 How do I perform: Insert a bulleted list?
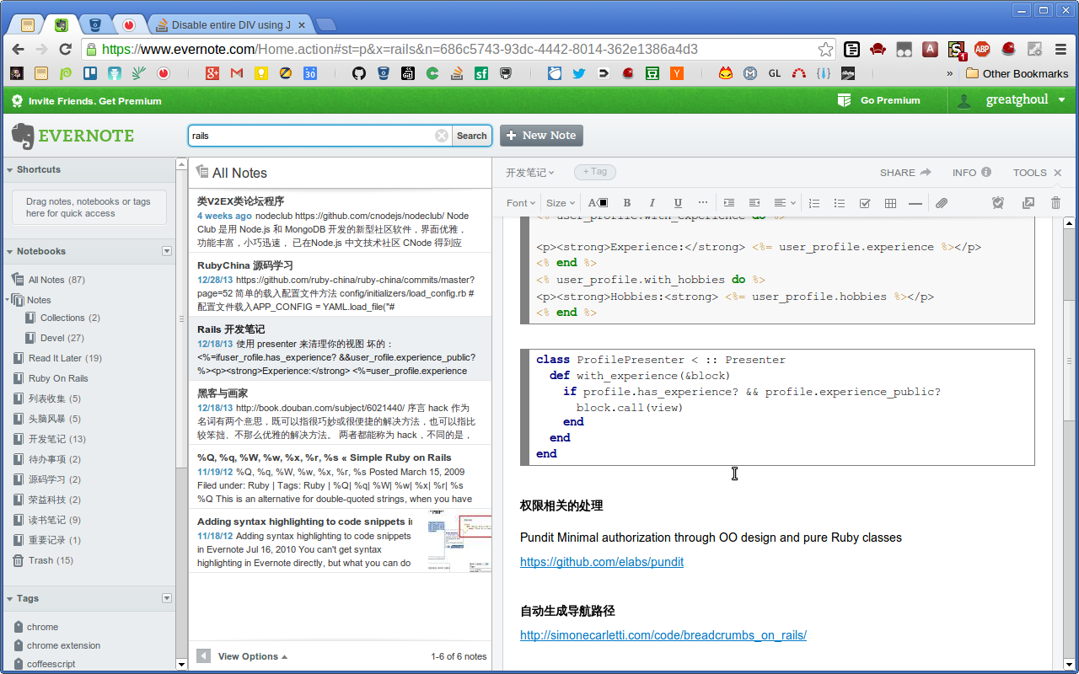[840, 203]
